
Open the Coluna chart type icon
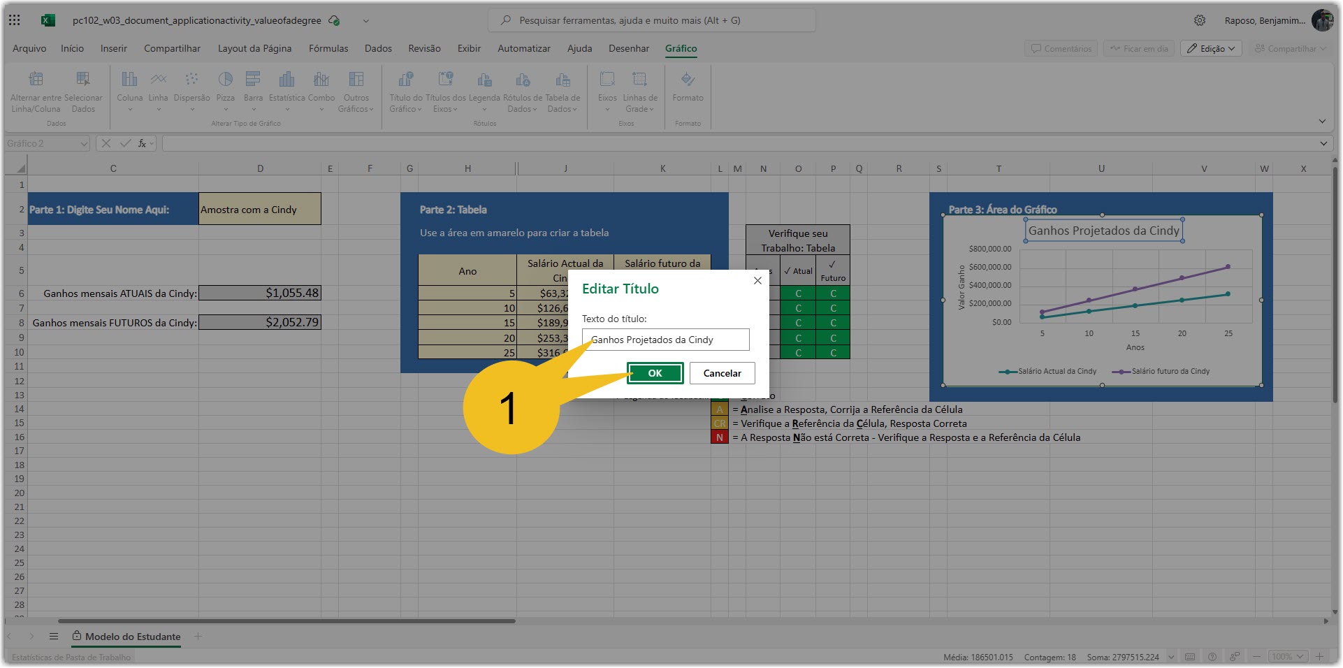tap(129, 79)
